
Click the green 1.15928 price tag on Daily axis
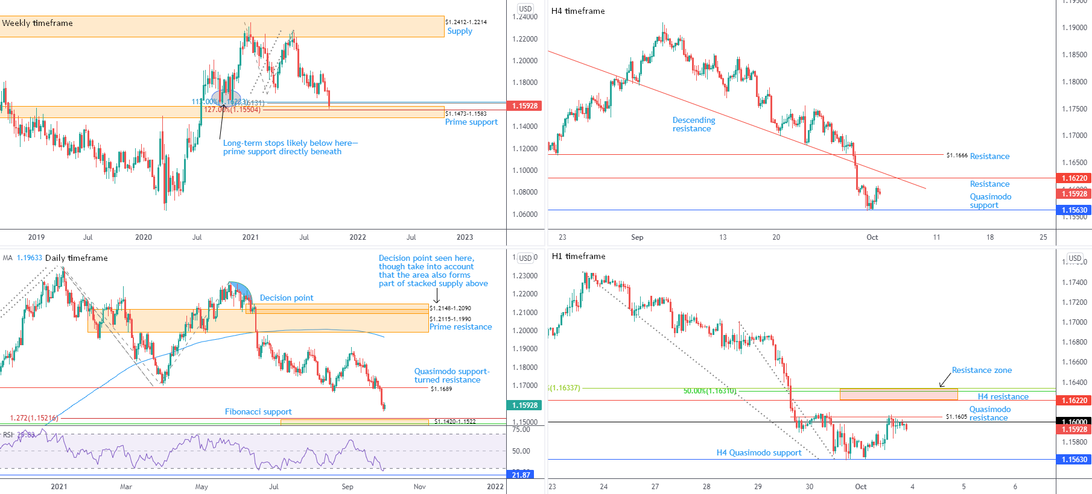[524, 405]
